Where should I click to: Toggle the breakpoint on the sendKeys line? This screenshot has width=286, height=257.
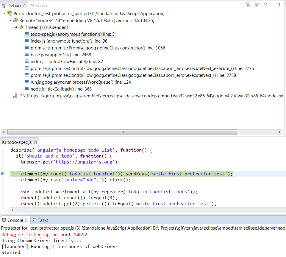[2, 174]
